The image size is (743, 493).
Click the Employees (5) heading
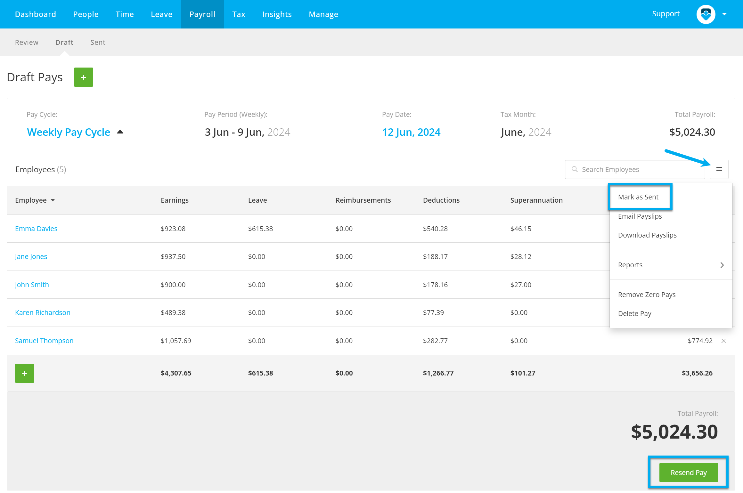pyautogui.click(x=41, y=169)
